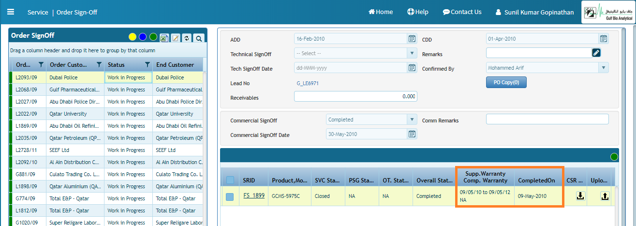Click the Service breadcrumb link

[x=38, y=12]
